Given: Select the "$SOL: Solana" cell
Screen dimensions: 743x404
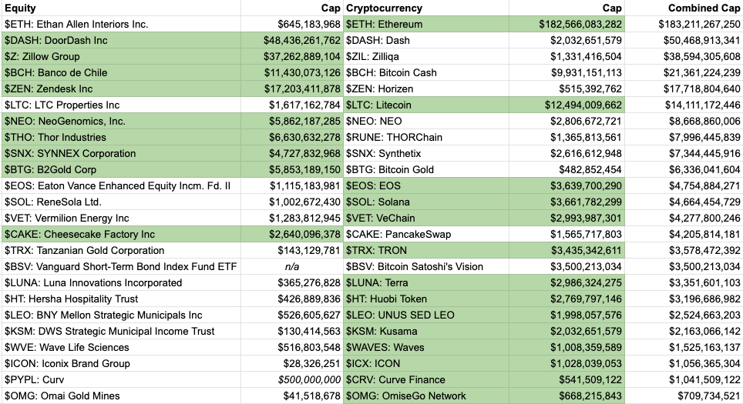Looking at the screenshot, I should click(426, 202).
